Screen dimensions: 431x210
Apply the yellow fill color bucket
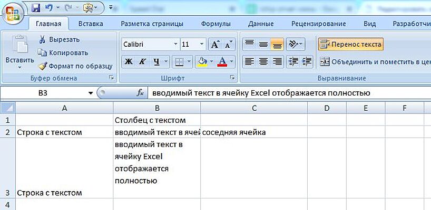click(x=201, y=61)
